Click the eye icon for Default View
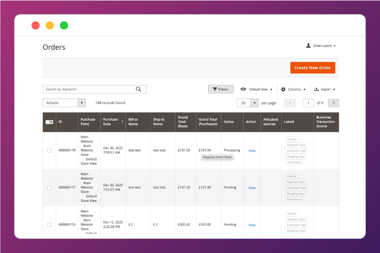The image size is (380, 253). coord(243,89)
